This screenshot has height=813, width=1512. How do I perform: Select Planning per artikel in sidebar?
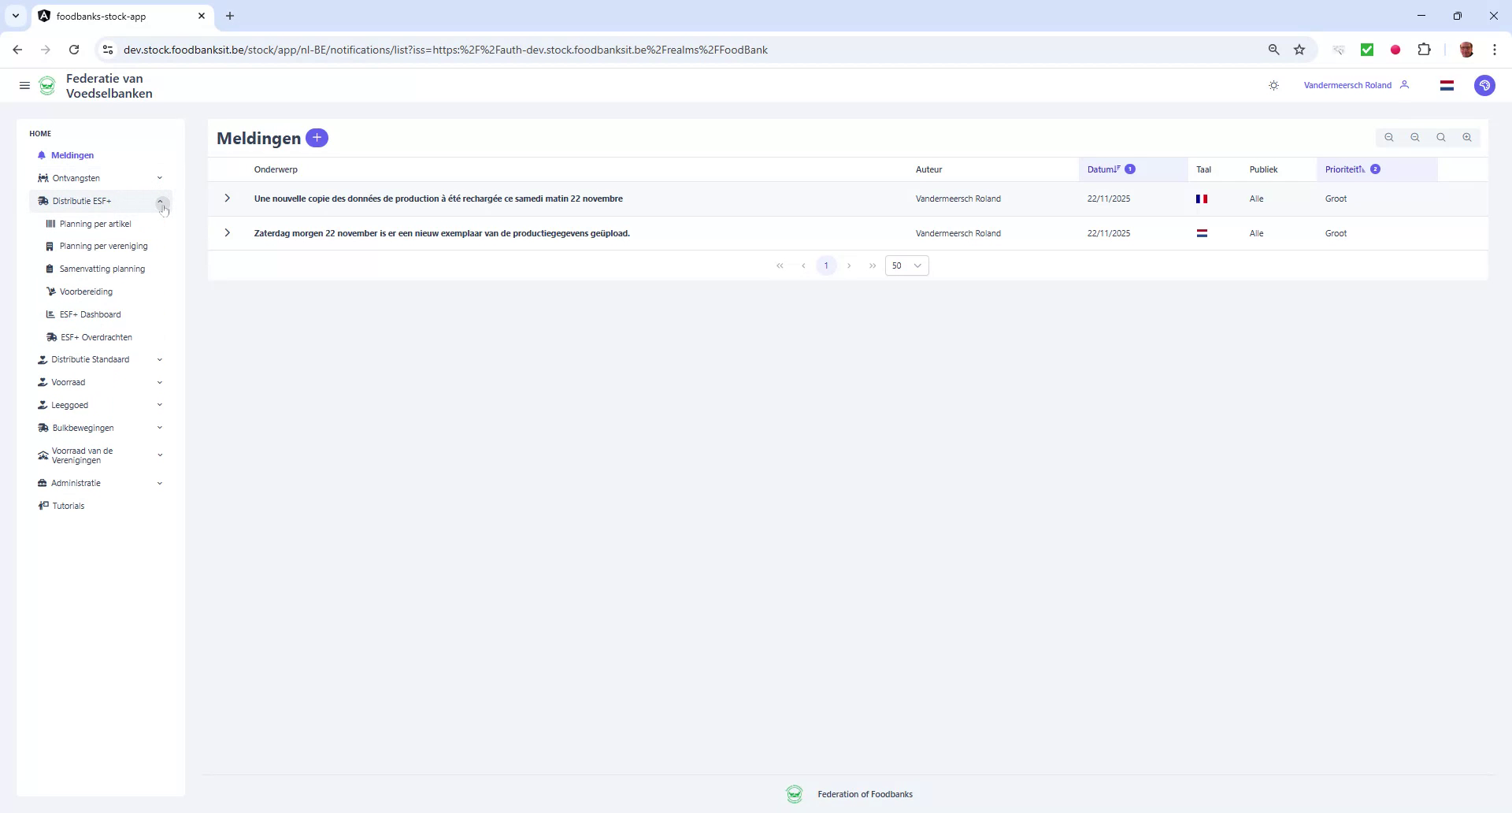(95, 224)
